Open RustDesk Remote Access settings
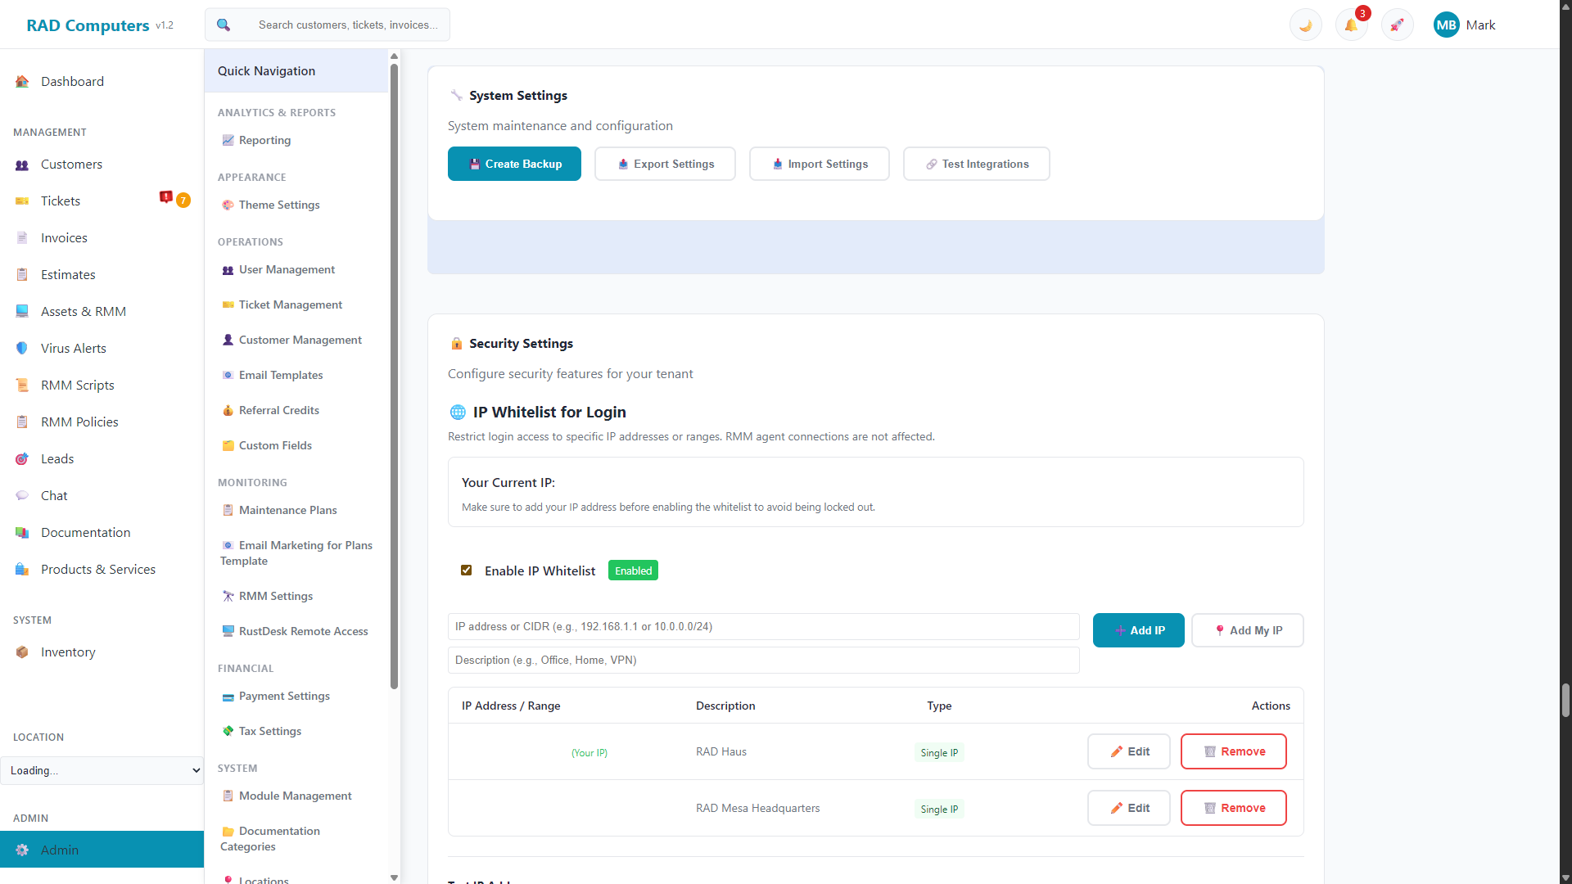The width and height of the screenshot is (1572, 884). pos(303,631)
